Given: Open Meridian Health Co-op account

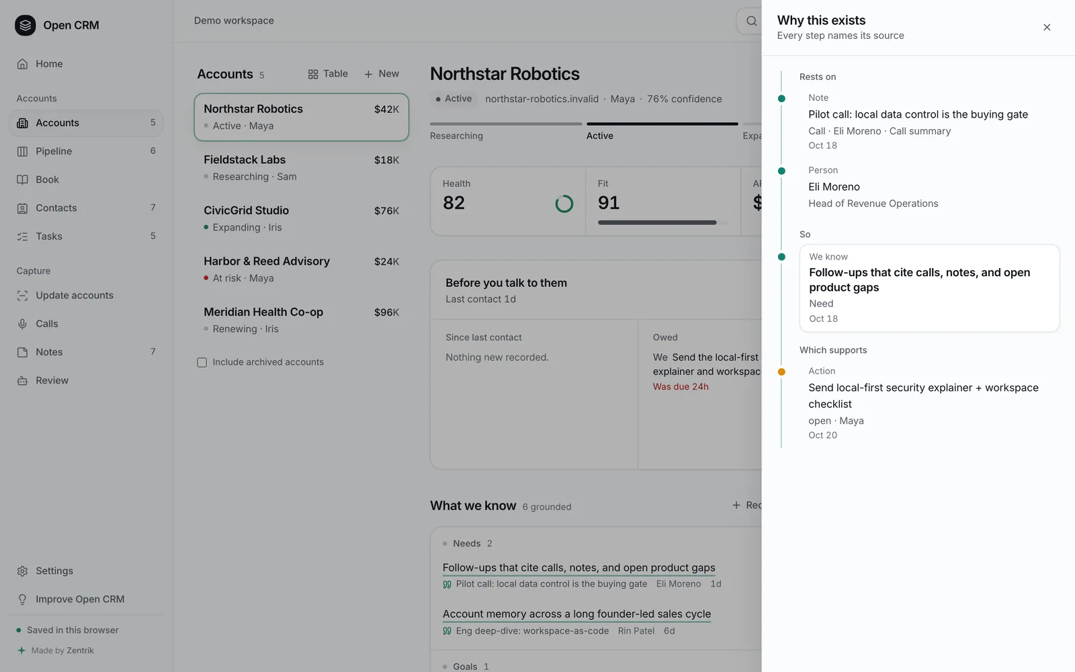Looking at the screenshot, I should point(302,320).
